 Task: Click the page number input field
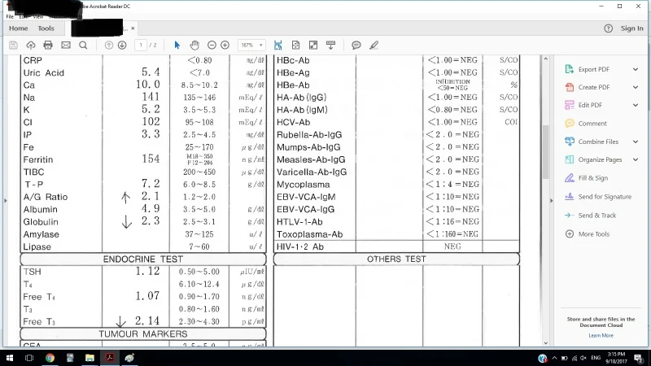coord(141,46)
